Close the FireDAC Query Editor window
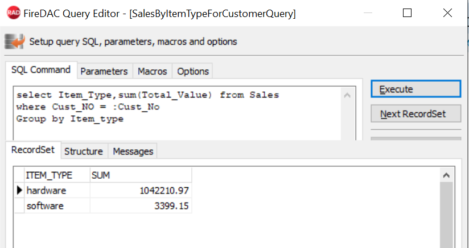The width and height of the screenshot is (469, 248). tap(447, 13)
